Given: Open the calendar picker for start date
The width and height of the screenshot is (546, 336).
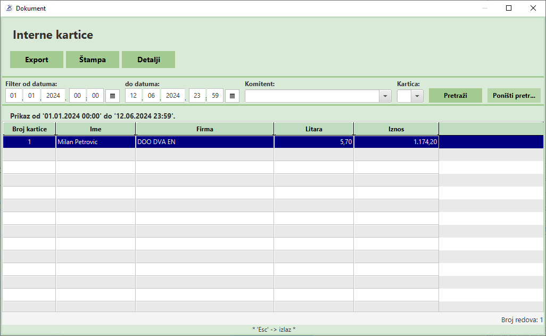Looking at the screenshot, I should [x=112, y=96].
